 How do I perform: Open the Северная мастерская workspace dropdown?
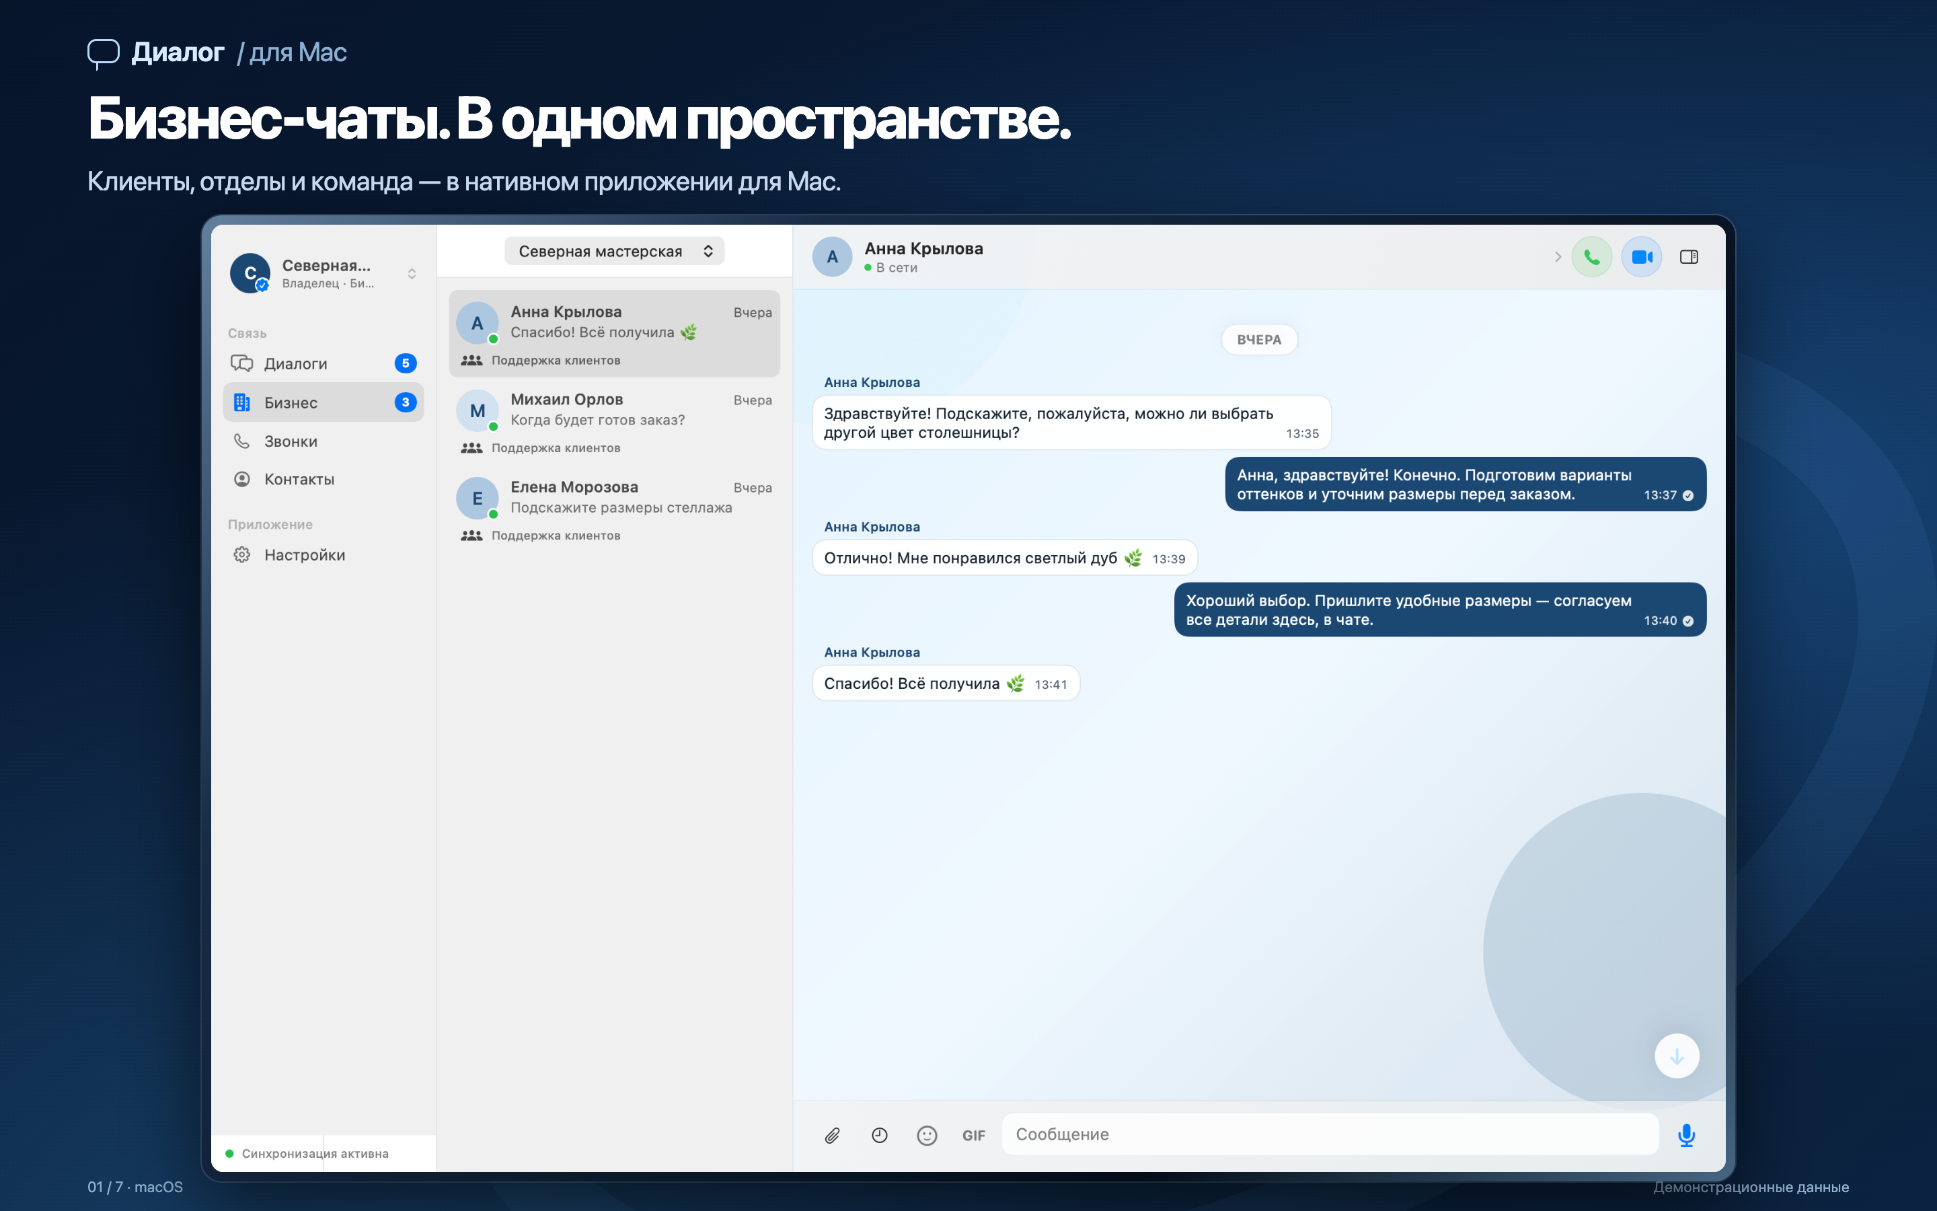pos(614,252)
